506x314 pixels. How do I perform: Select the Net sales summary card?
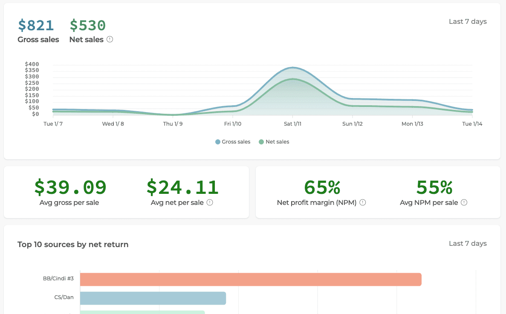coord(87,30)
